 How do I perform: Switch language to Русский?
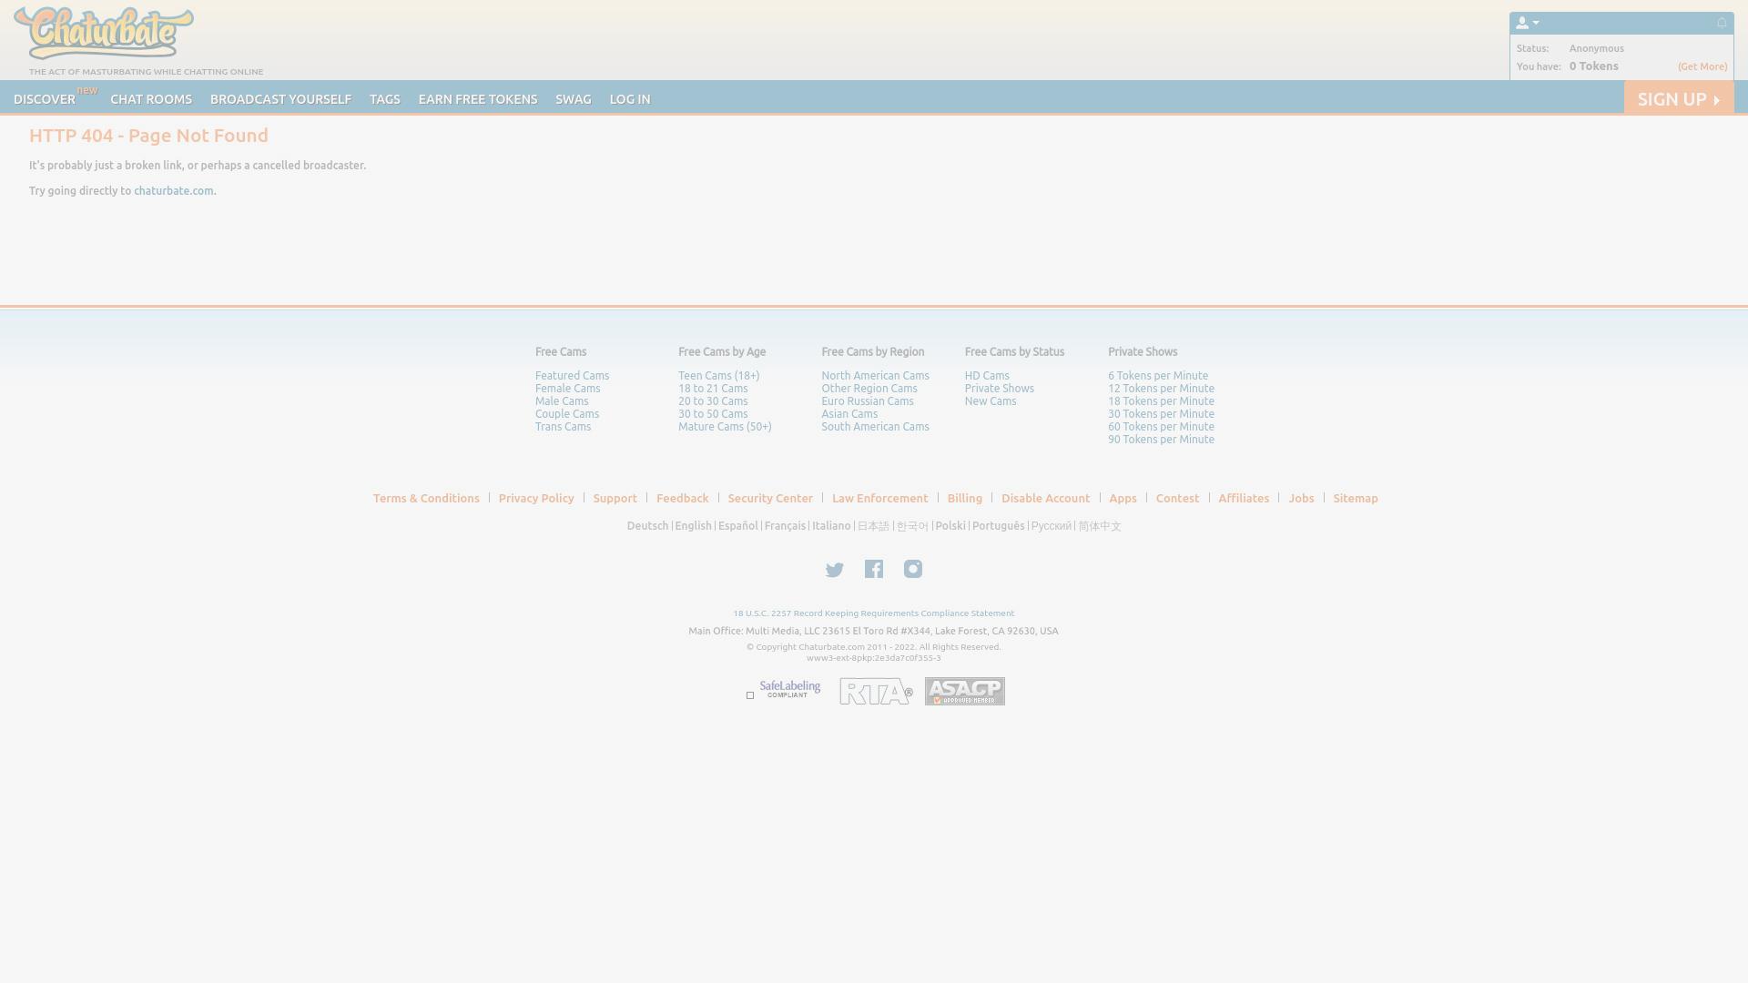click(1052, 526)
